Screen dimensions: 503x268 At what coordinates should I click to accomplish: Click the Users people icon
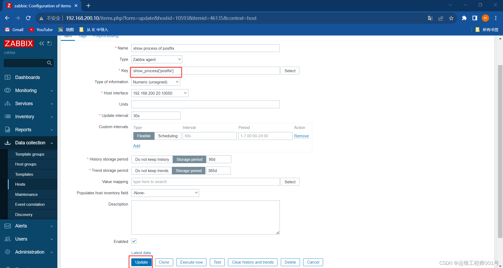[8, 239]
